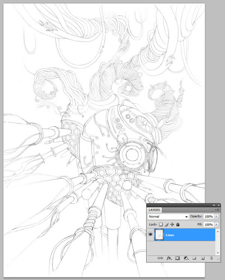225x280 pixels.
Task: Lock all on the Lines layer
Action: point(178,225)
